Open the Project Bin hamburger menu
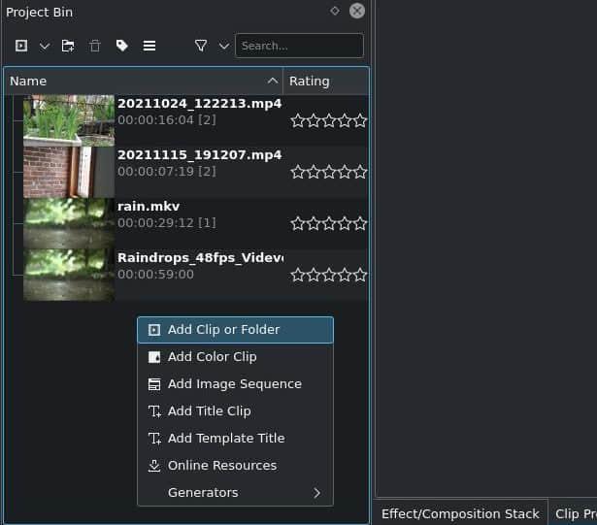The width and height of the screenshot is (597, 525). pos(149,46)
